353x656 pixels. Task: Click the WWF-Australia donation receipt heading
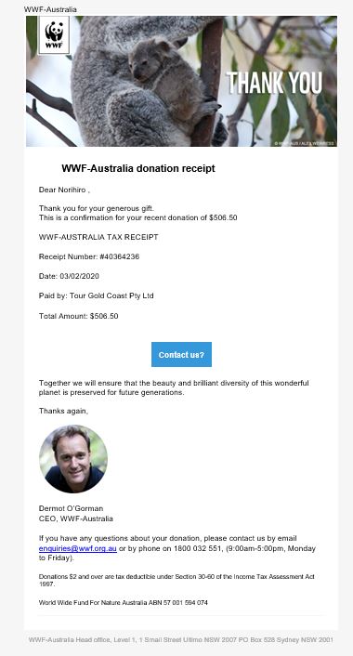(x=138, y=168)
